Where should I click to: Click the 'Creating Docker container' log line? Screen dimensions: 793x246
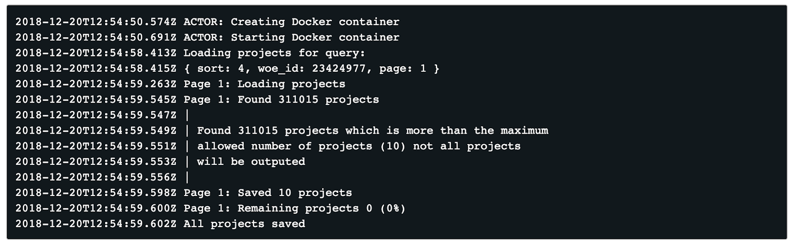[207, 22]
